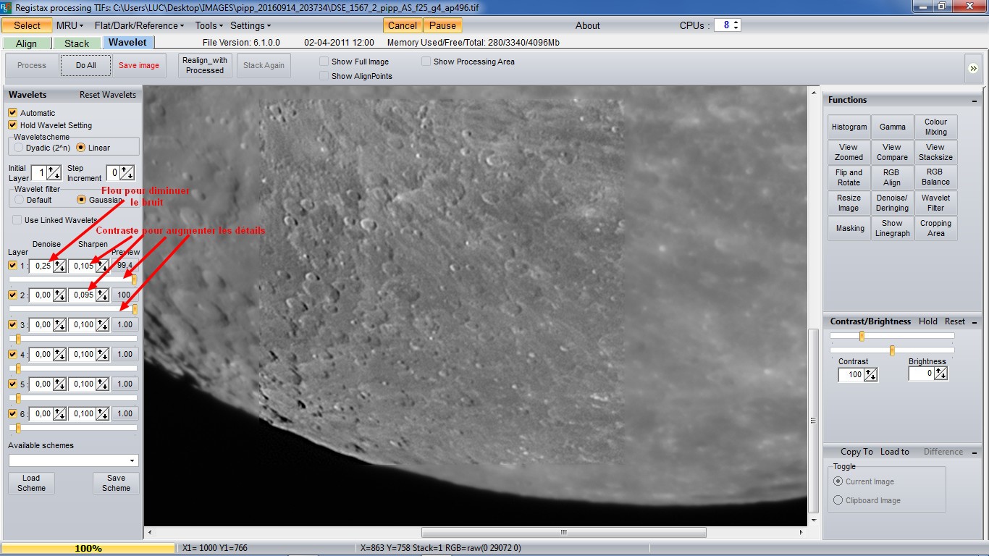Viewport: 989px width, 556px height.
Task: Expand the panel with the double-chevron button
Action: [x=972, y=67]
